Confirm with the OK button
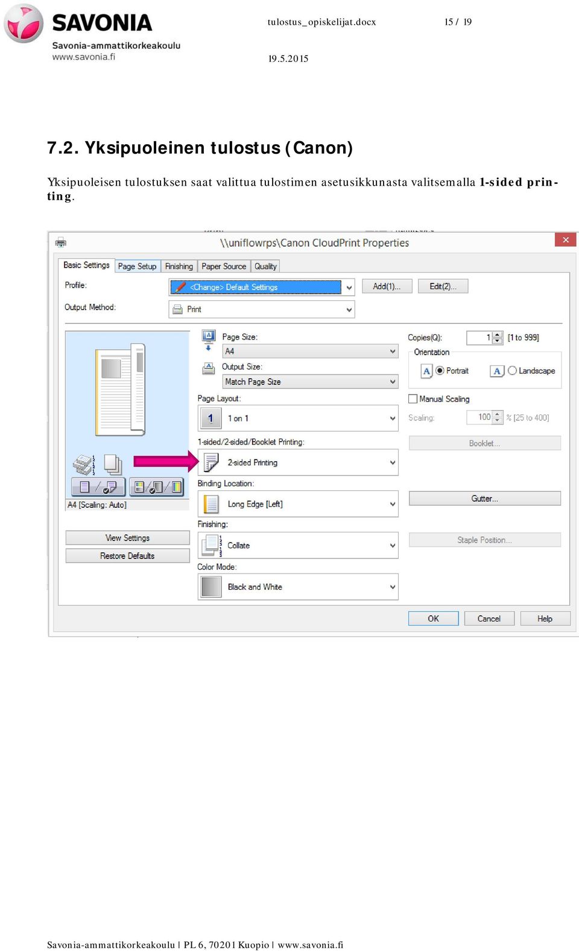Screen dimensions: 579x951 [433, 619]
